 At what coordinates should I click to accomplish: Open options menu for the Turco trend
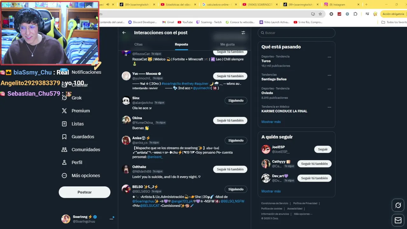pyautogui.click(x=329, y=57)
